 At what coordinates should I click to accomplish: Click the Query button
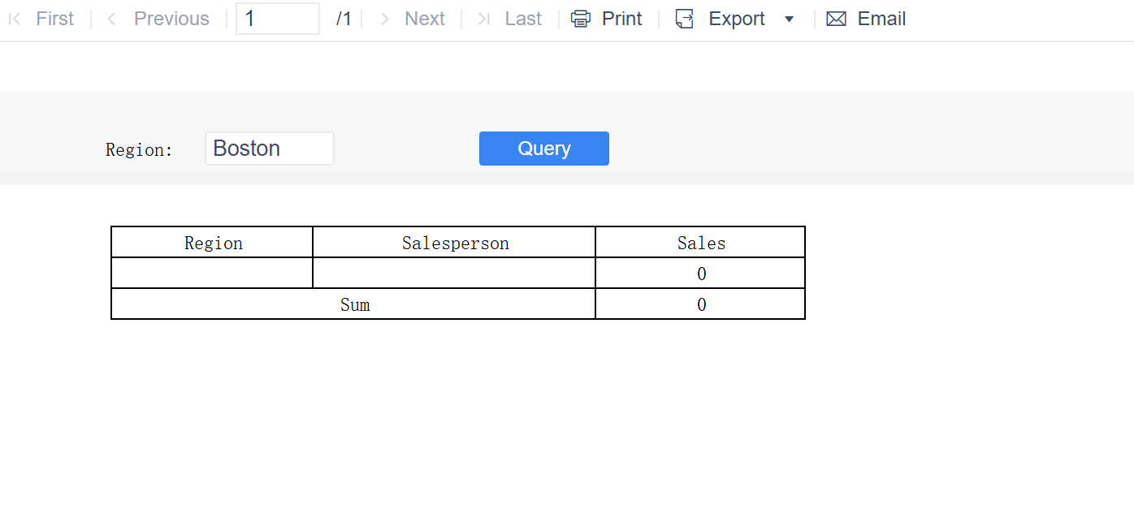tap(543, 148)
